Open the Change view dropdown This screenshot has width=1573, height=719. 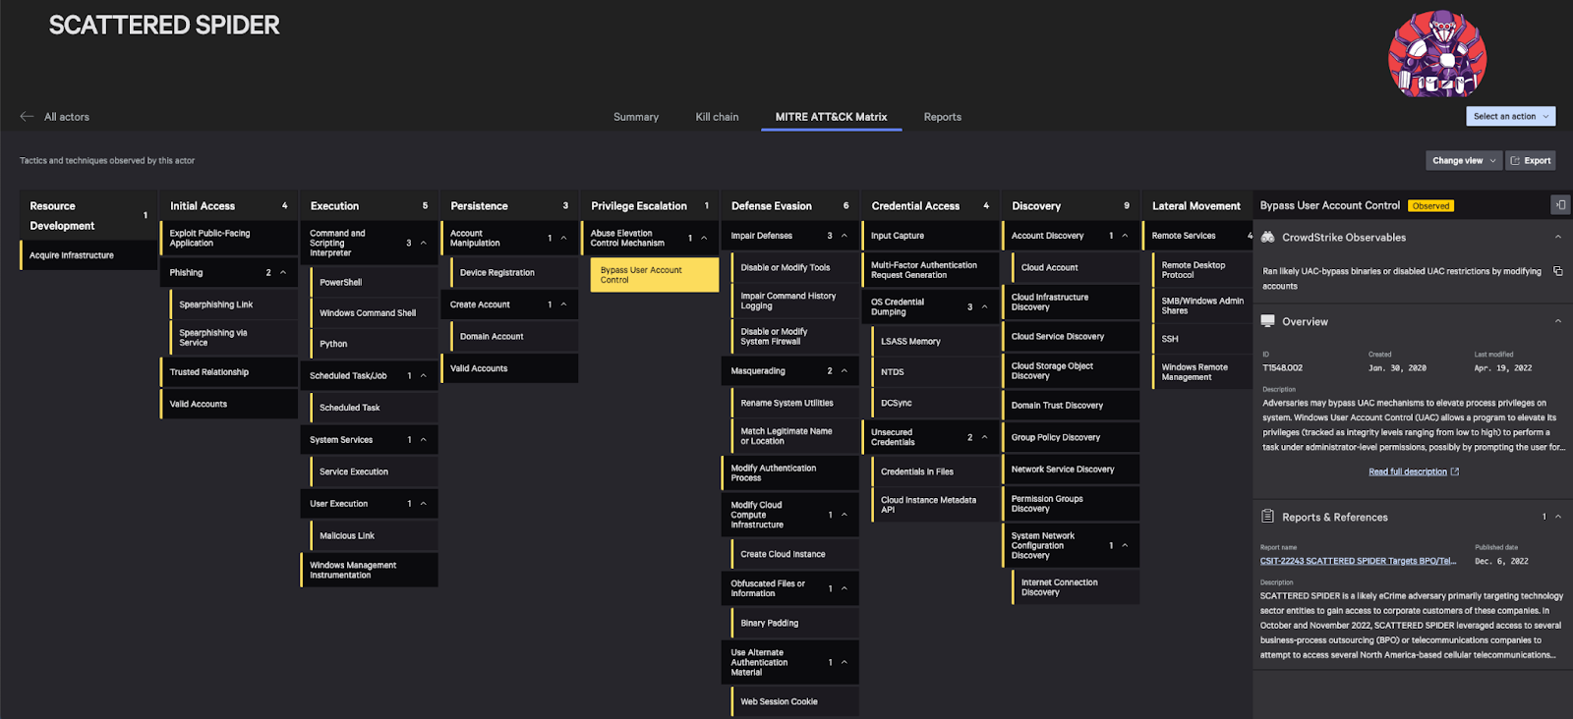click(x=1463, y=161)
